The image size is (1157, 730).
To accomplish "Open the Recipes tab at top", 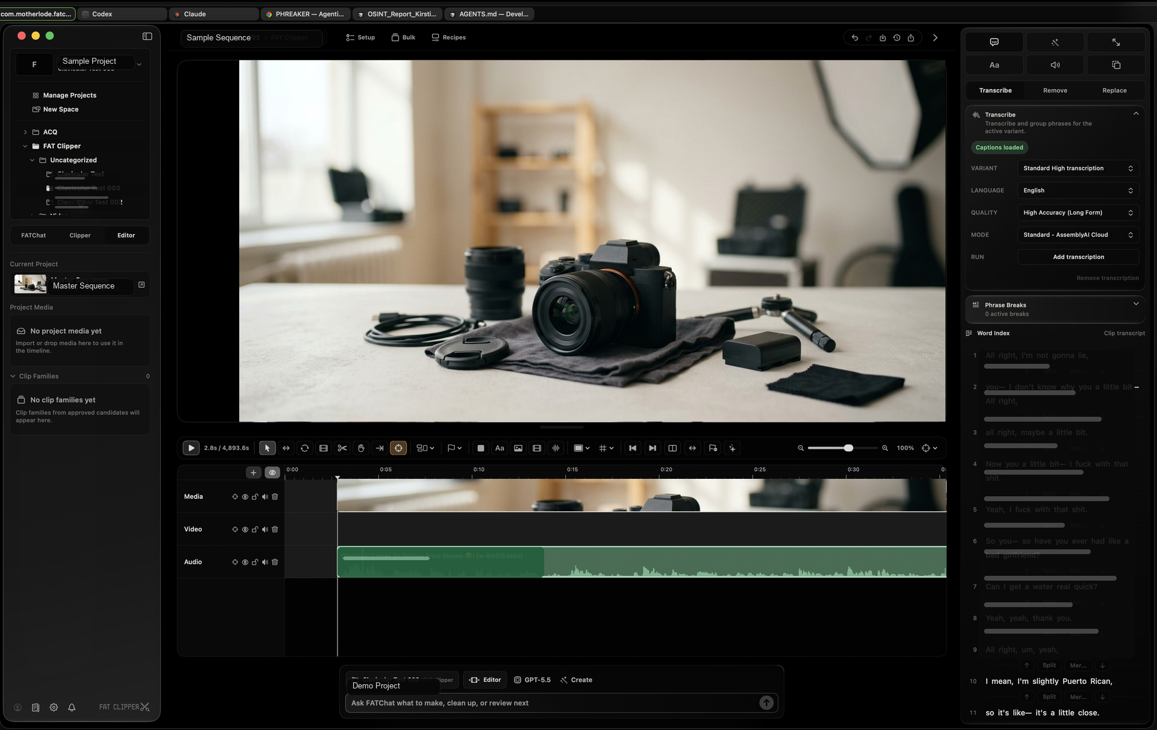I will 449,37.
